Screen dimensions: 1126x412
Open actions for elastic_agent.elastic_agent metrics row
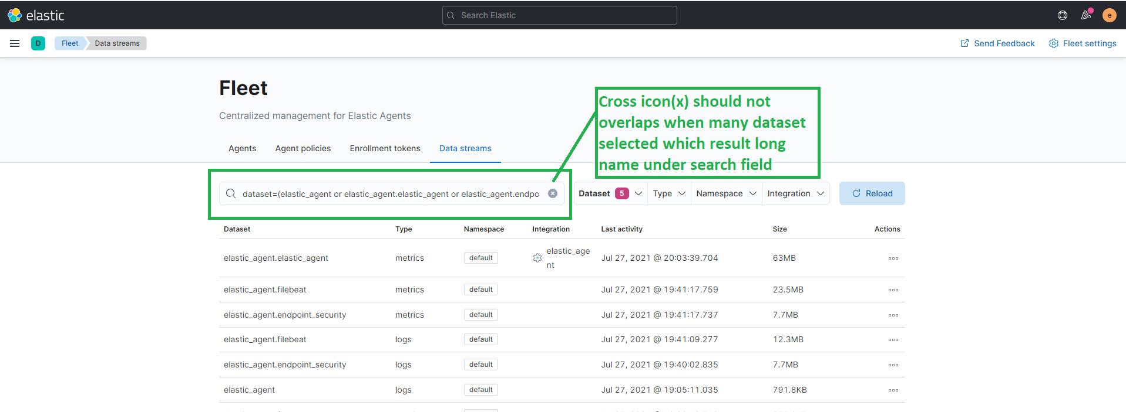click(x=893, y=258)
